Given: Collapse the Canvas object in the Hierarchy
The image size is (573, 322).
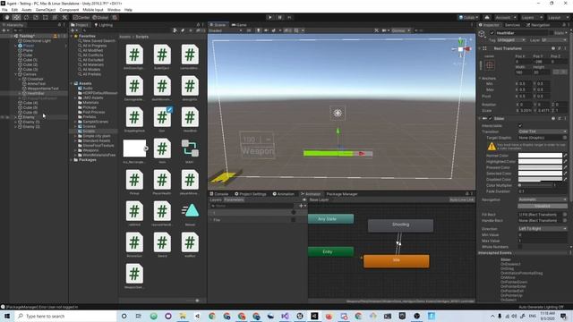Looking at the screenshot, I should tap(16, 74).
